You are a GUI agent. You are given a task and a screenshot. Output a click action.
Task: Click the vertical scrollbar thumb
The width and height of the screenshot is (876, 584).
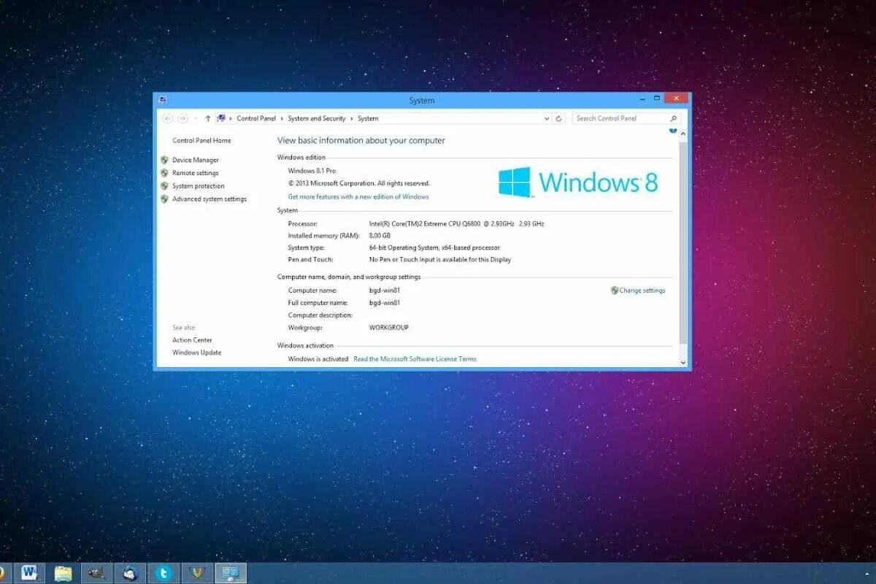tap(683, 242)
